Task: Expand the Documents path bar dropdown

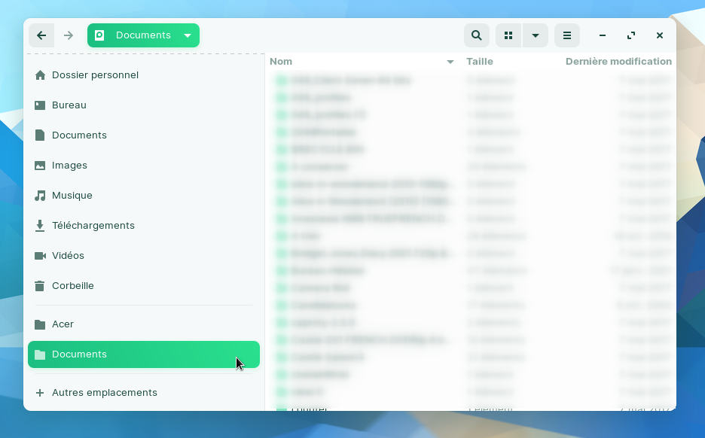Action: pyautogui.click(x=188, y=35)
